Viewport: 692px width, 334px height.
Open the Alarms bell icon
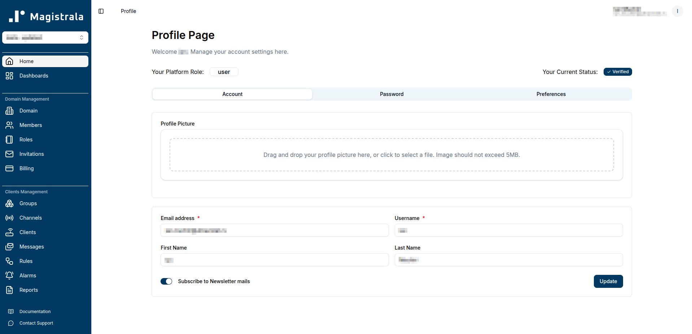tap(9, 276)
